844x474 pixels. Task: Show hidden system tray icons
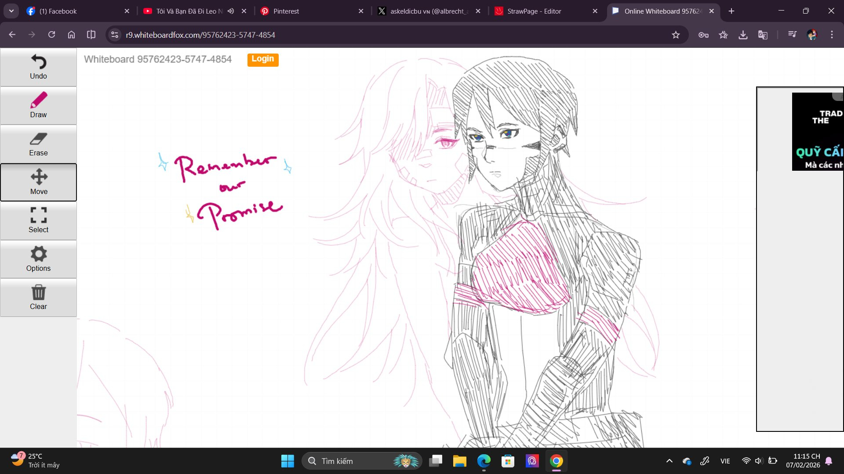tap(669, 461)
